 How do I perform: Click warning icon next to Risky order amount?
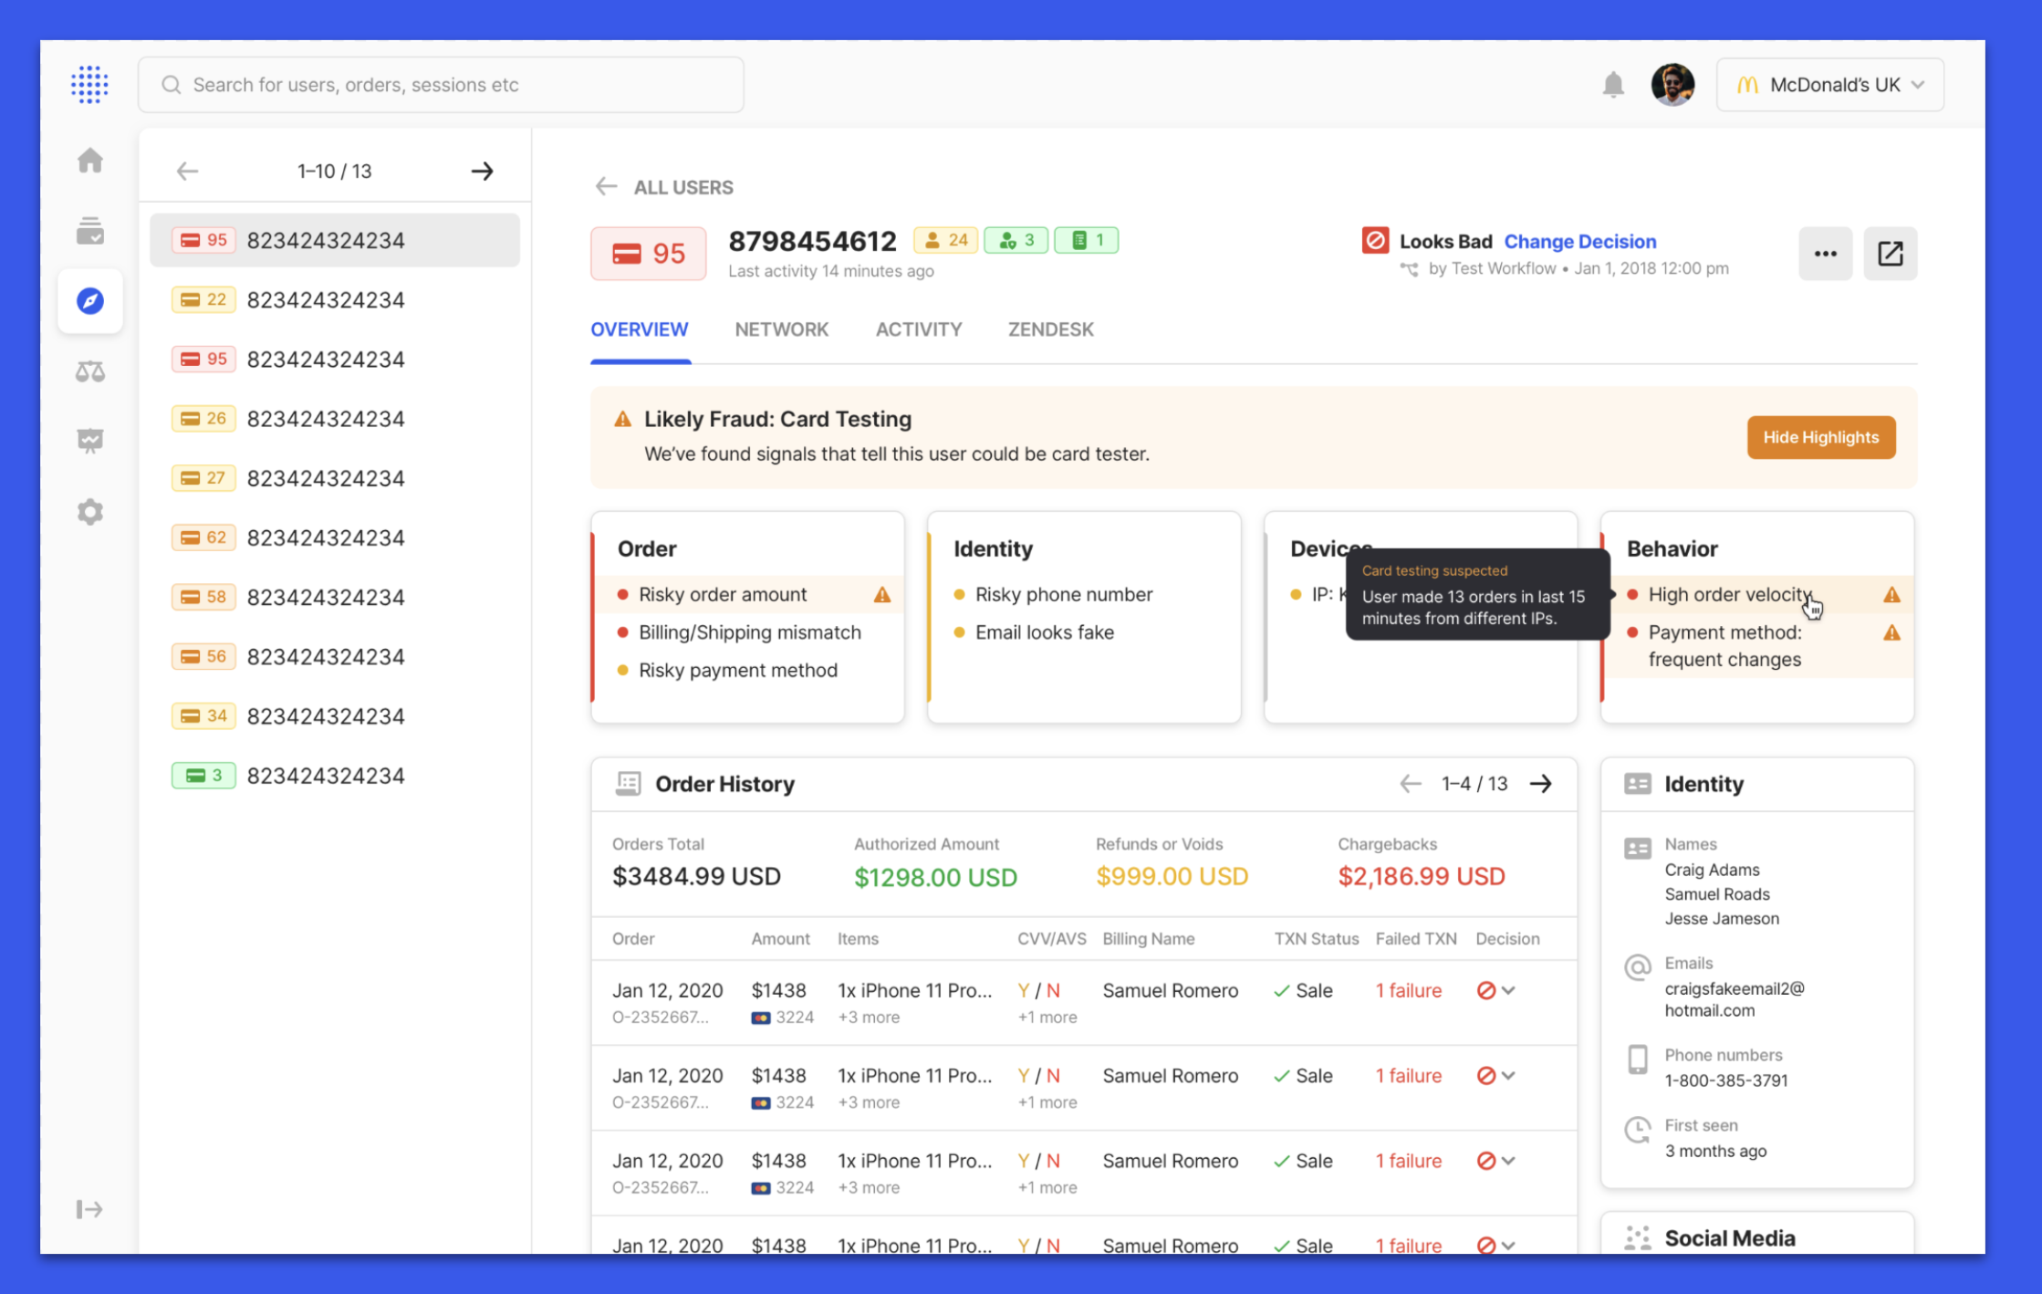click(881, 595)
